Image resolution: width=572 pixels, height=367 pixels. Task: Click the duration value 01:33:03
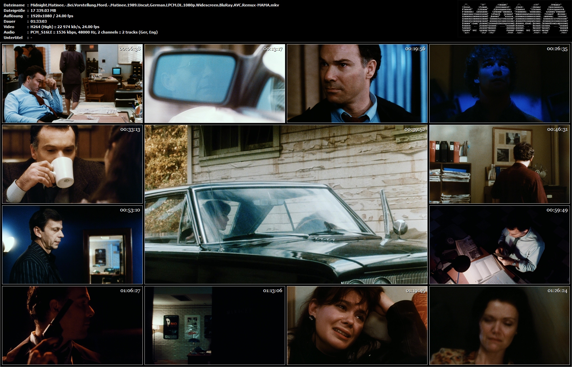click(x=39, y=21)
